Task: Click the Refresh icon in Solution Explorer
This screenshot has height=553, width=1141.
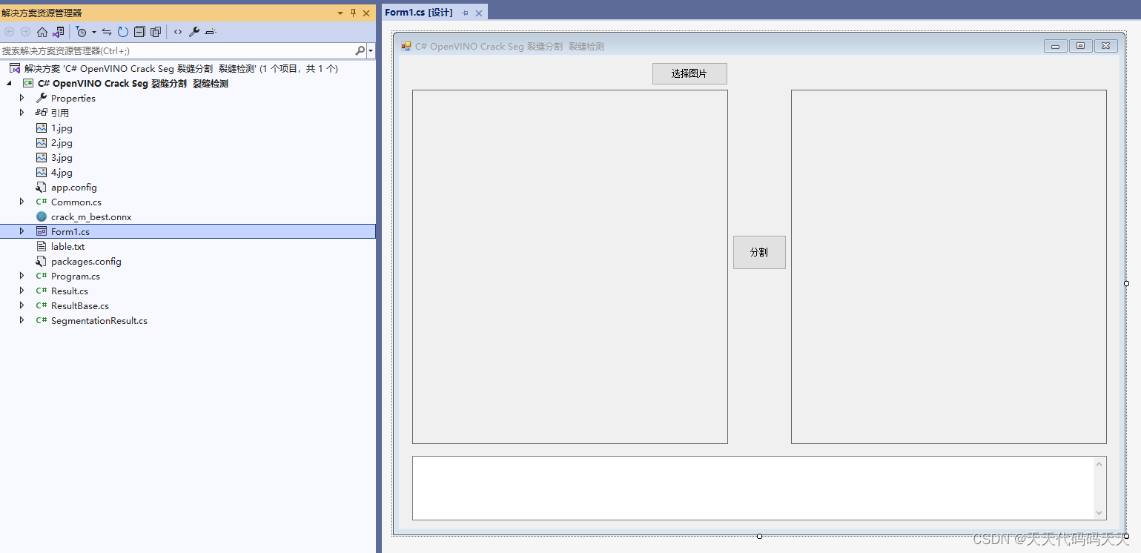Action: tap(123, 32)
